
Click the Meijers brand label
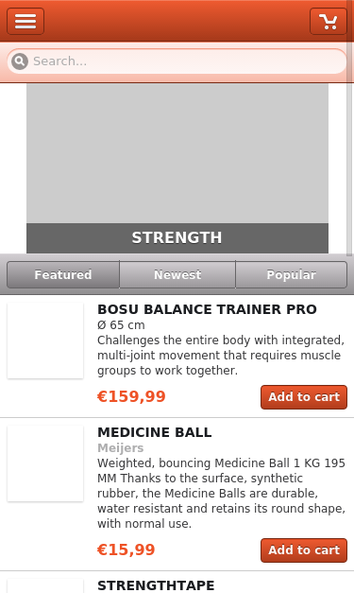121,447
